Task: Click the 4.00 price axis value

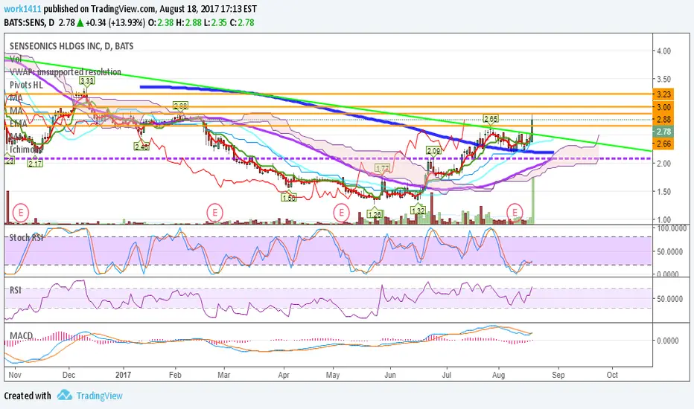Action: 664,51
